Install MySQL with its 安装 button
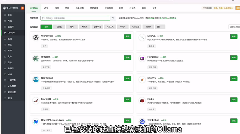The image size is (240, 134). (x=234, y=37)
